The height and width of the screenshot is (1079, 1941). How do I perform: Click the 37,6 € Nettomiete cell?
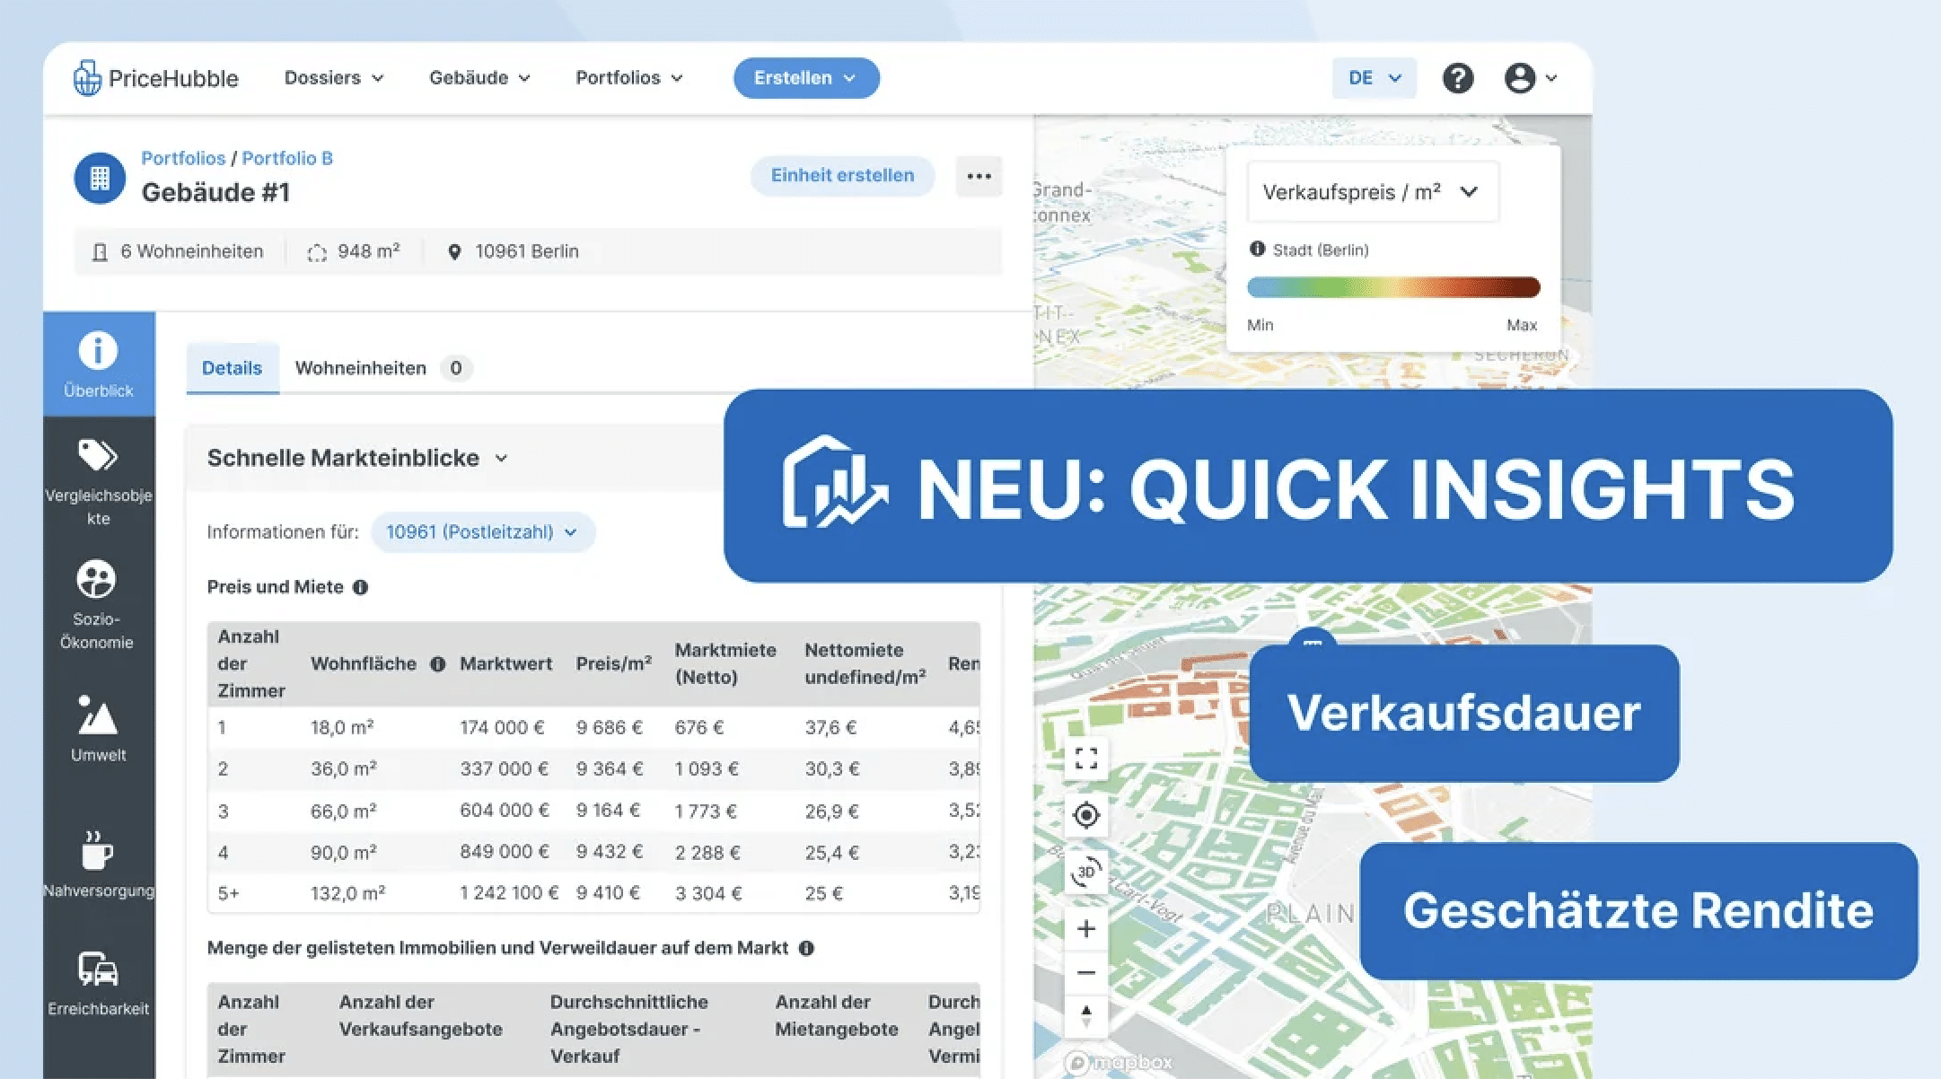coord(830,728)
